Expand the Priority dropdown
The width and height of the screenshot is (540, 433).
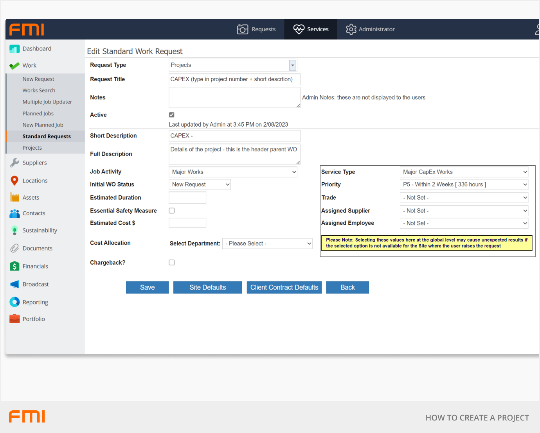pos(464,184)
